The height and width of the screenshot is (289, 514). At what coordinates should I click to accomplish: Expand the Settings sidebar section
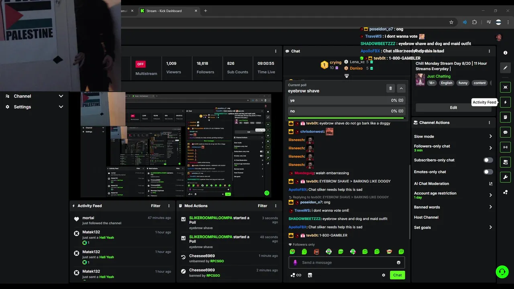point(61,107)
